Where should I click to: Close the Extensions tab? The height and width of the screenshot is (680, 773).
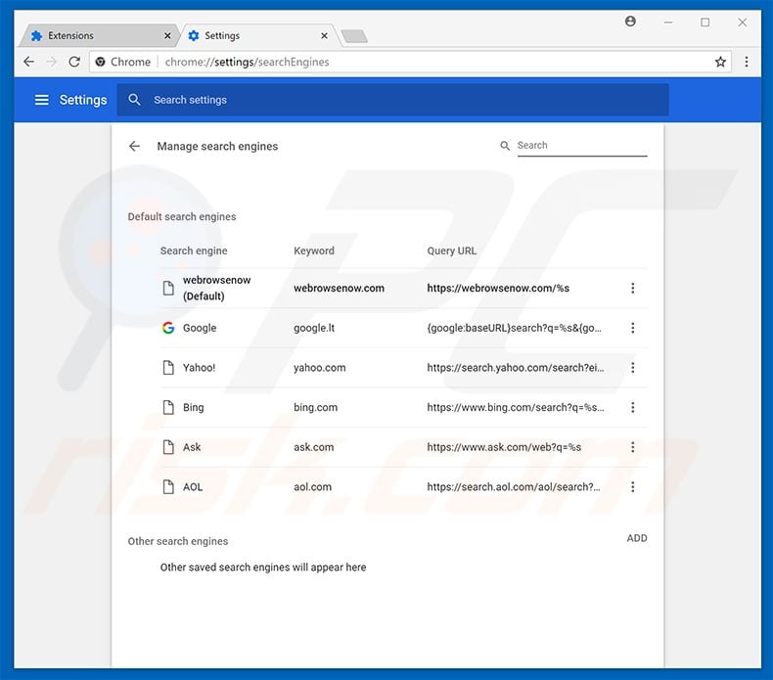pyautogui.click(x=167, y=36)
